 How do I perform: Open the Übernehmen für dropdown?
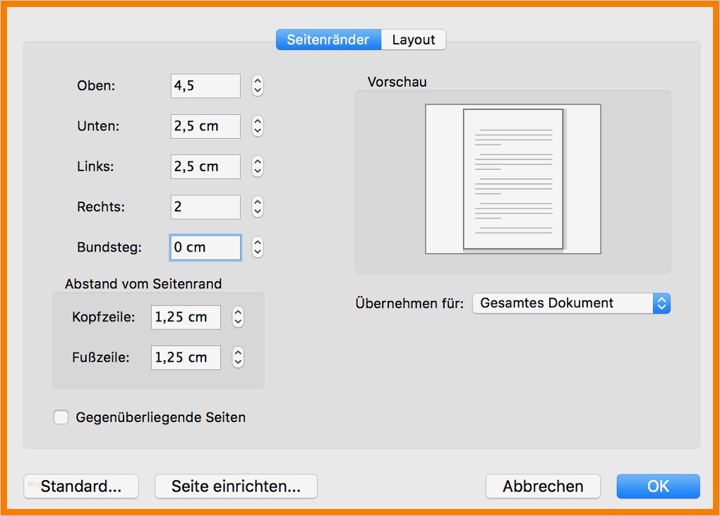661,303
